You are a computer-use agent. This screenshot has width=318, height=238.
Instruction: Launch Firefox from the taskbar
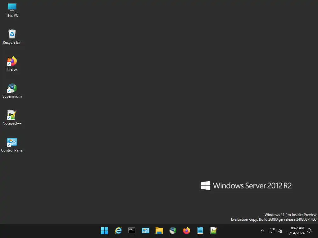(186, 231)
